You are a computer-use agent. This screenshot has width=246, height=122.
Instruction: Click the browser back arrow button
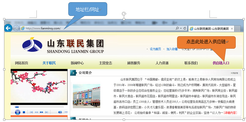pyautogui.click(x=8, y=28)
